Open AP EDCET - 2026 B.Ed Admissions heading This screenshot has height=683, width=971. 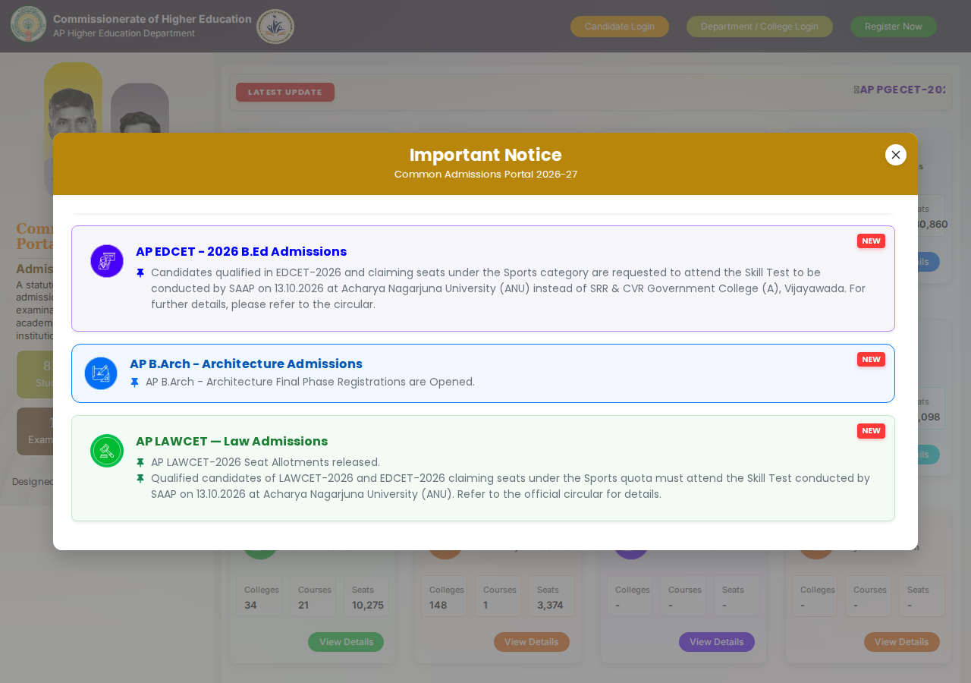pyautogui.click(x=241, y=251)
